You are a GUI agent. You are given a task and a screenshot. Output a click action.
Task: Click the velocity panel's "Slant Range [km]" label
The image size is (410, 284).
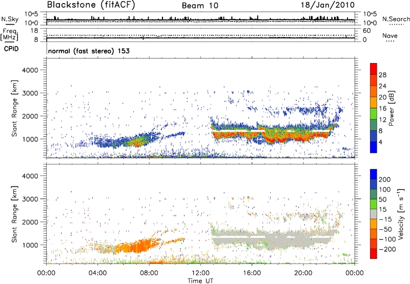pyautogui.click(x=14, y=214)
